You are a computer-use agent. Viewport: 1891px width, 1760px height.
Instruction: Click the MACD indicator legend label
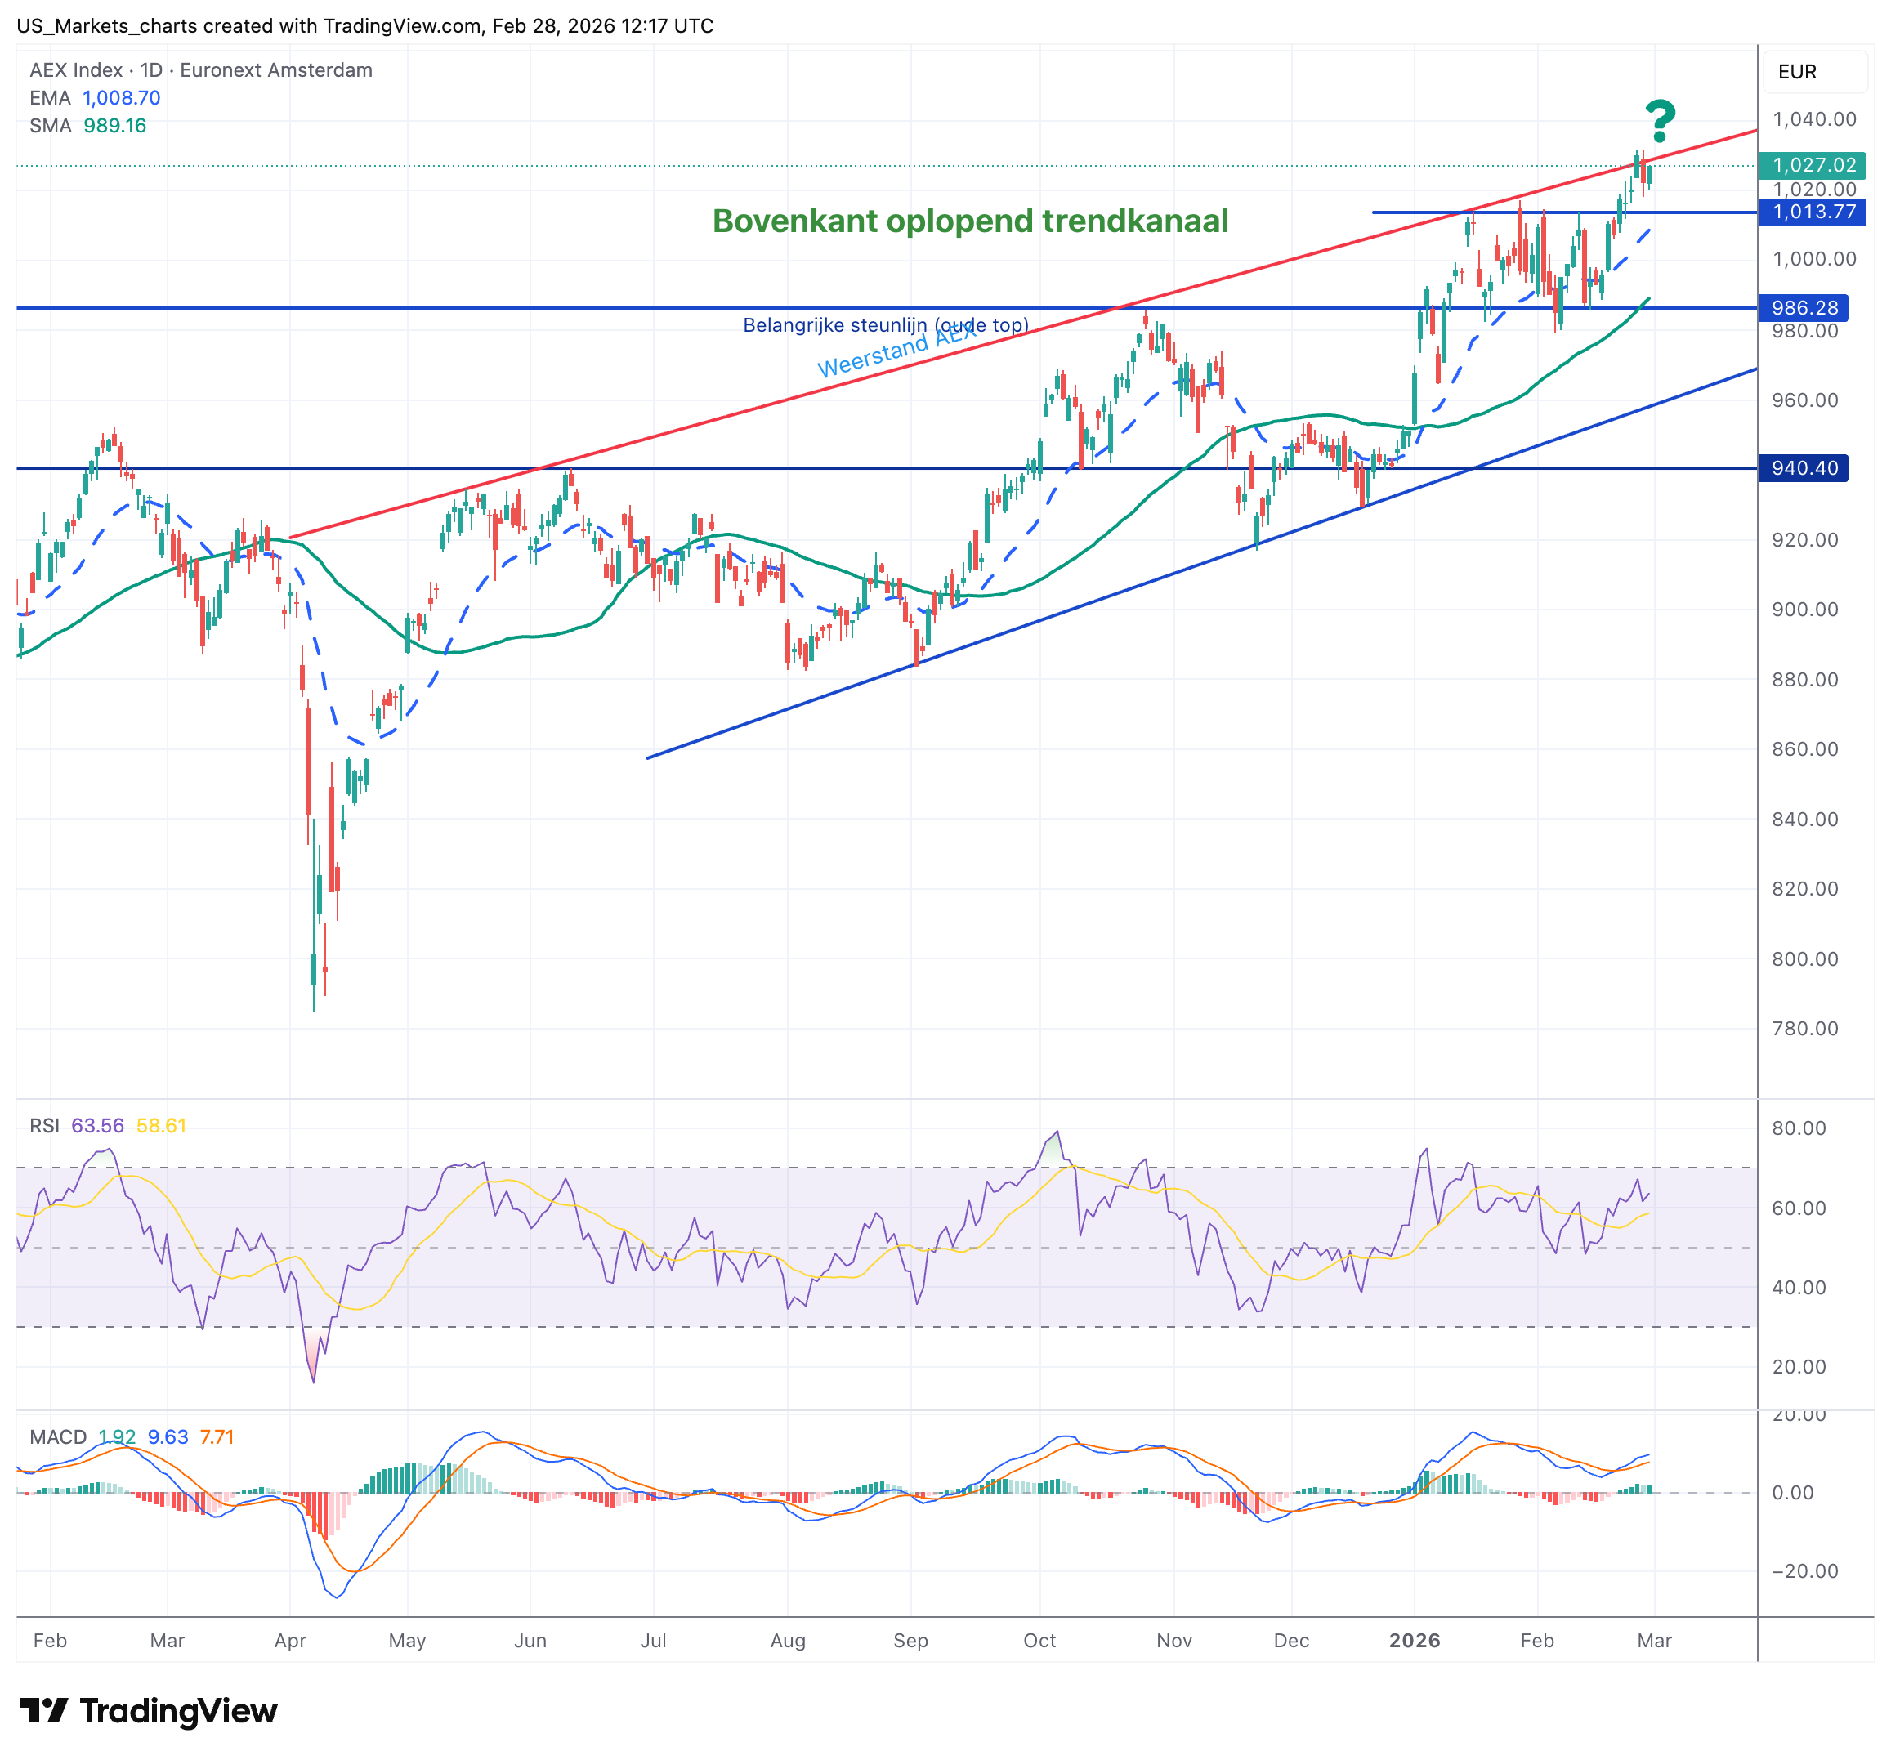point(58,1436)
